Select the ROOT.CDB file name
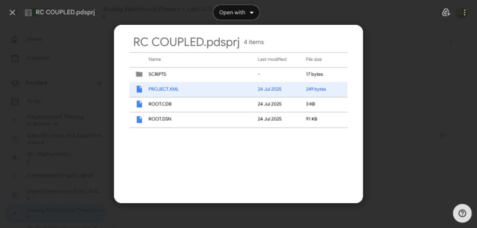The height and width of the screenshot is (228, 477). click(160, 104)
